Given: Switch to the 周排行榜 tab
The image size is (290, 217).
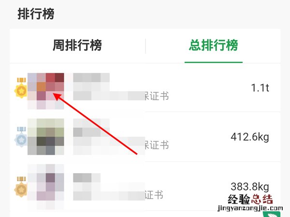Looking at the screenshot, I should [77, 45].
